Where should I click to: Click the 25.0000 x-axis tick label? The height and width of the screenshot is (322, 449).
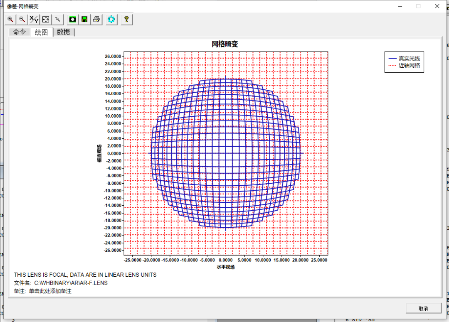click(319, 260)
